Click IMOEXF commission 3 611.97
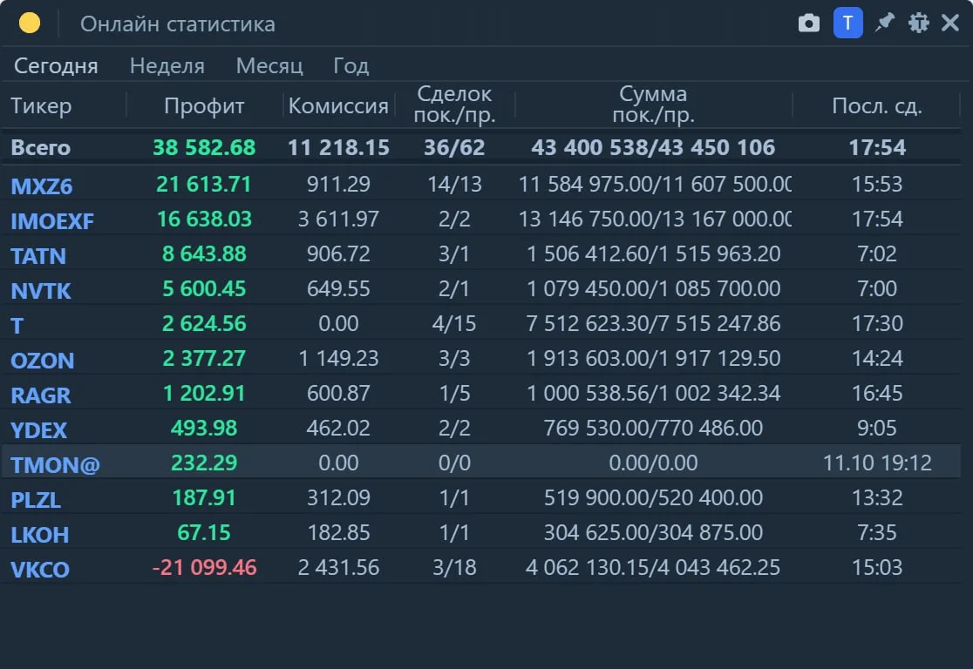 pos(339,219)
